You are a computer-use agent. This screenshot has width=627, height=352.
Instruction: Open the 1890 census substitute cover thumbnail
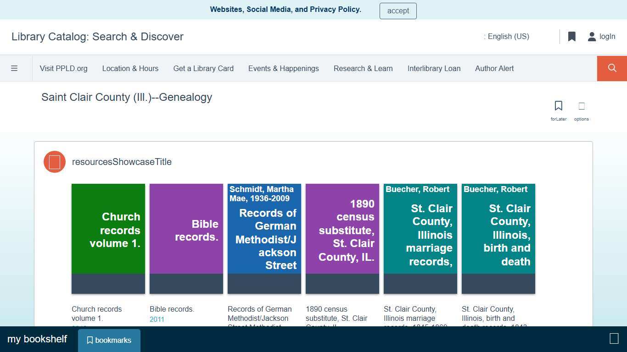coord(342,238)
